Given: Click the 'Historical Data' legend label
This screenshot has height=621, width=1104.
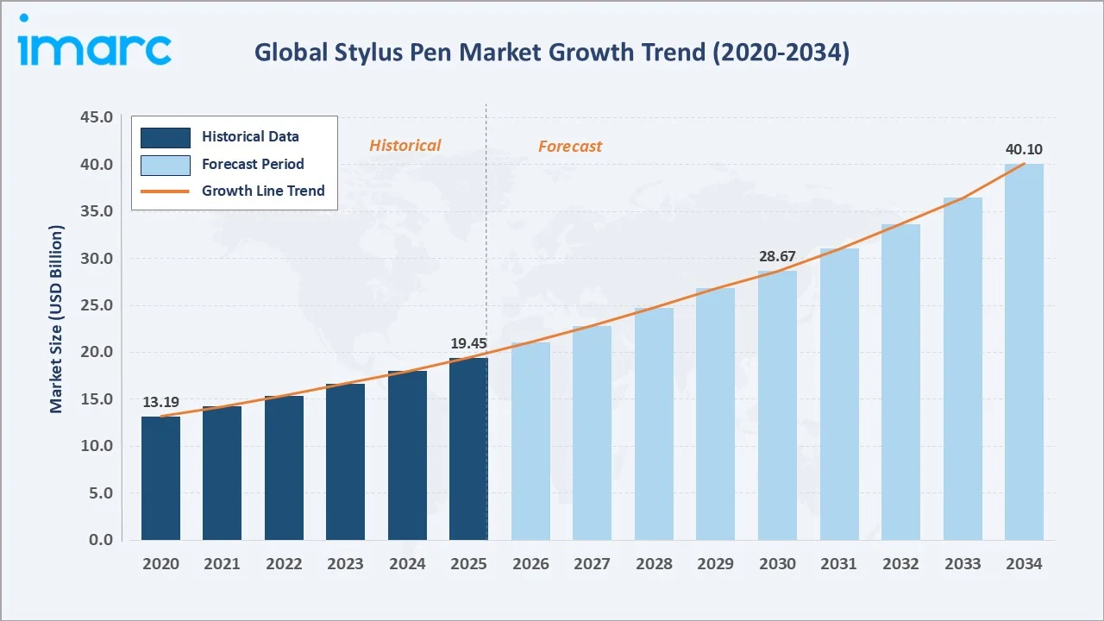Looking at the screenshot, I should click(250, 136).
